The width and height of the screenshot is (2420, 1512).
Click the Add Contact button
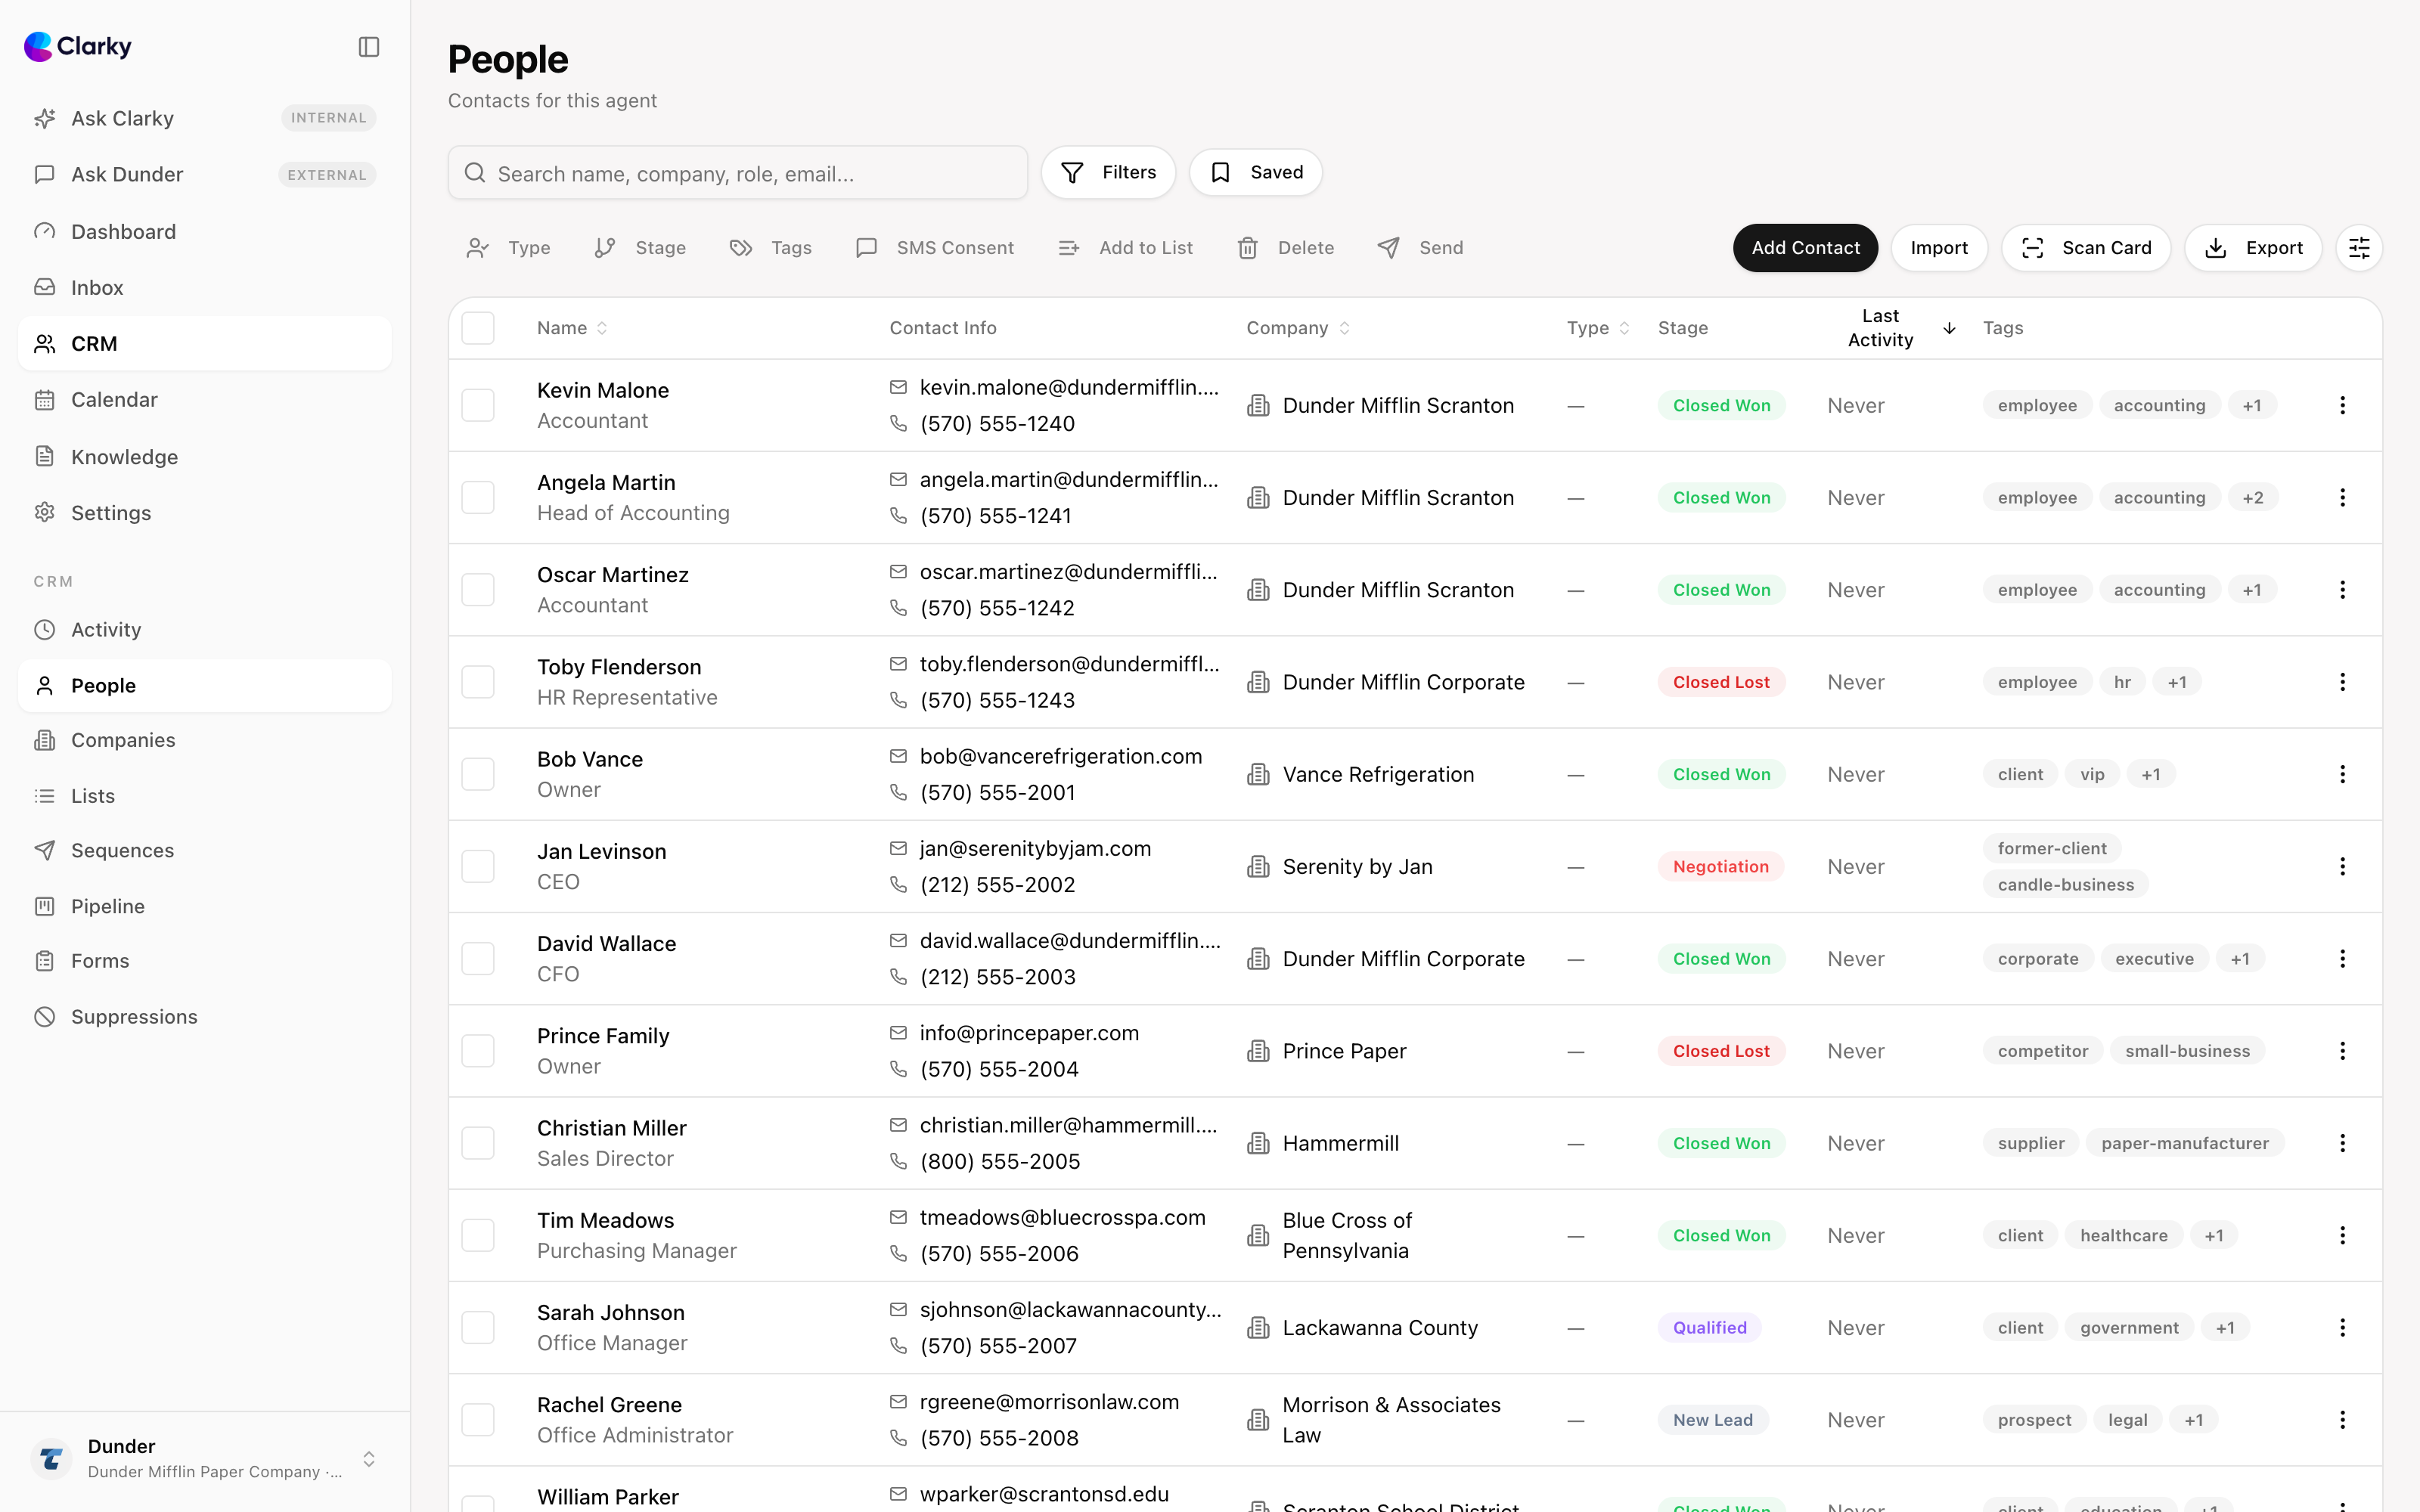[x=1805, y=248]
